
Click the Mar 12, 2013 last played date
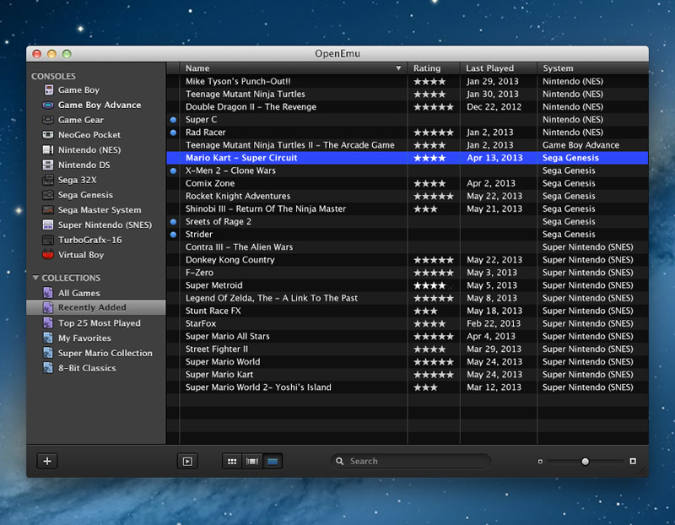point(494,387)
